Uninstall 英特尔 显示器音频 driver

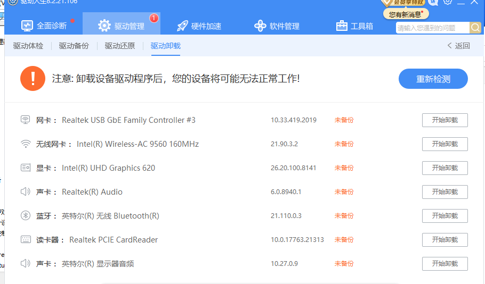[445, 264]
